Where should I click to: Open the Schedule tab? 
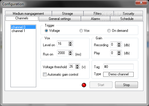tap(127, 19)
